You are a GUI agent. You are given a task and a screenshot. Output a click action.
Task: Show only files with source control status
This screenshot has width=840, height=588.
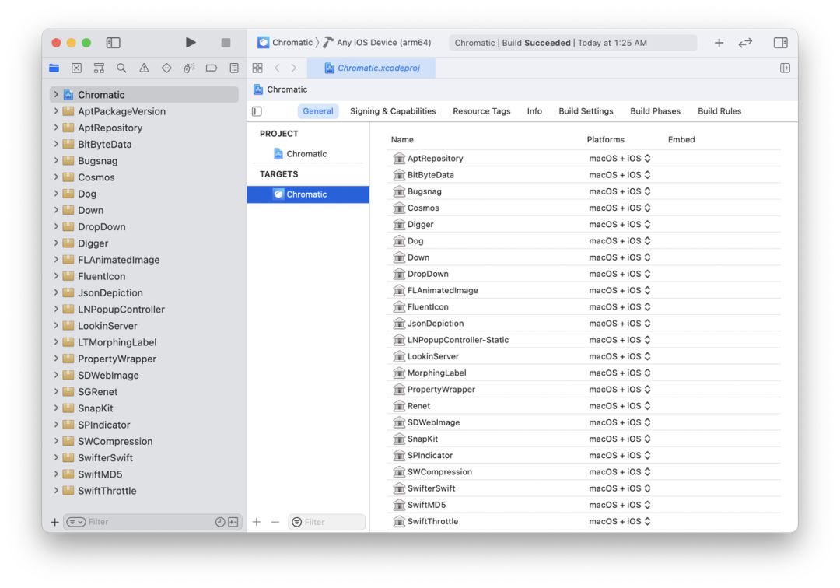click(x=233, y=522)
